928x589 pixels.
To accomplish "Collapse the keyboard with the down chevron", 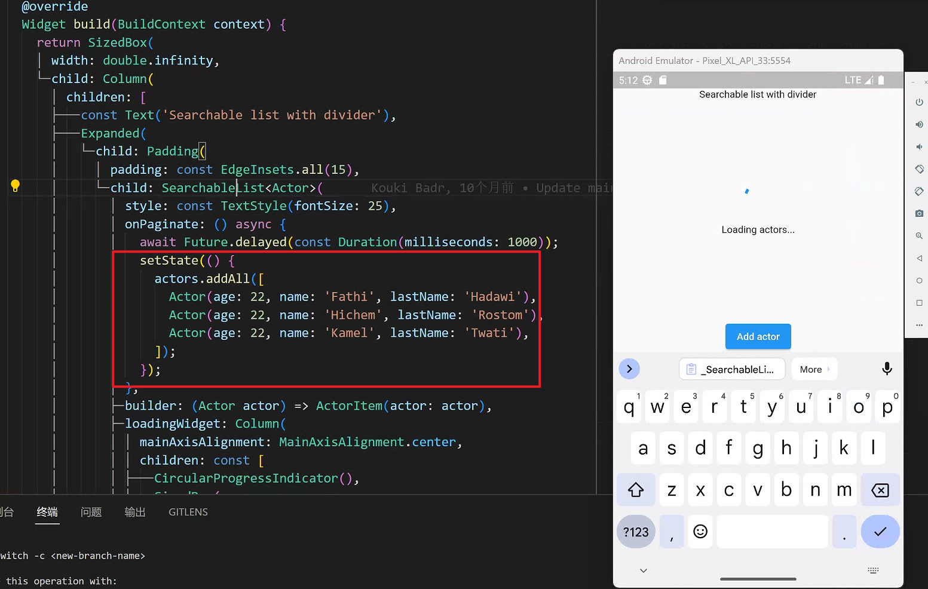I will (x=644, y=570).
